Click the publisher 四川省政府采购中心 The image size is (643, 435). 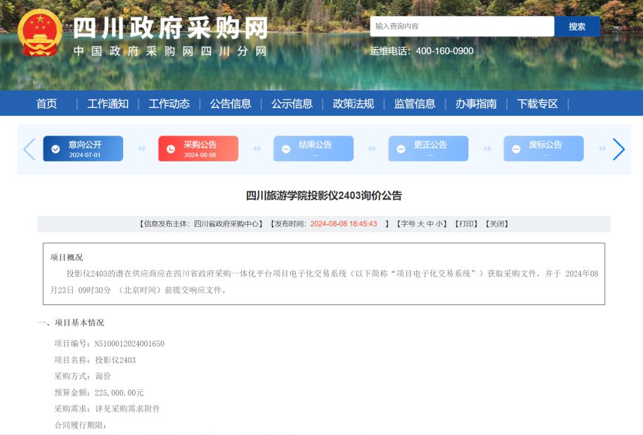click(x=226, y=224)
